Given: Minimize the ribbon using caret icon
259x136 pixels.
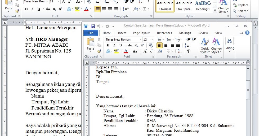Looking at the screenshot, I should point(242,33).
